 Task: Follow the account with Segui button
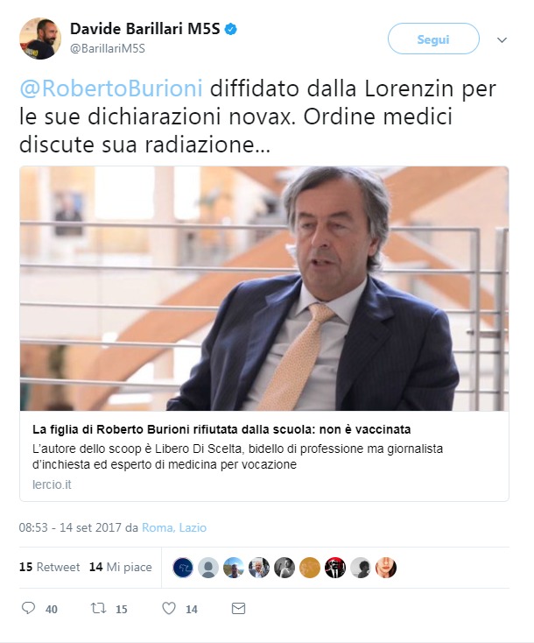(x=433, y=39)
